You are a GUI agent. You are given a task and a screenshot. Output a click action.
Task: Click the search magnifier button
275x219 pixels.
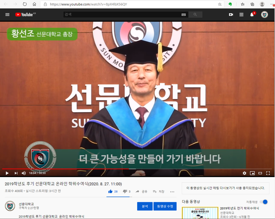195,15
